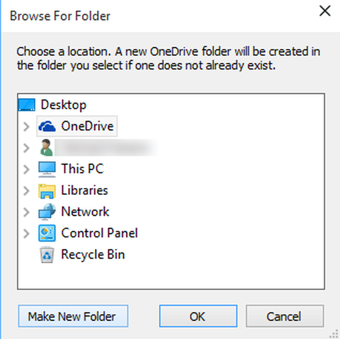
Task: Click the This PC monitor icon
Action: point(47,169)
